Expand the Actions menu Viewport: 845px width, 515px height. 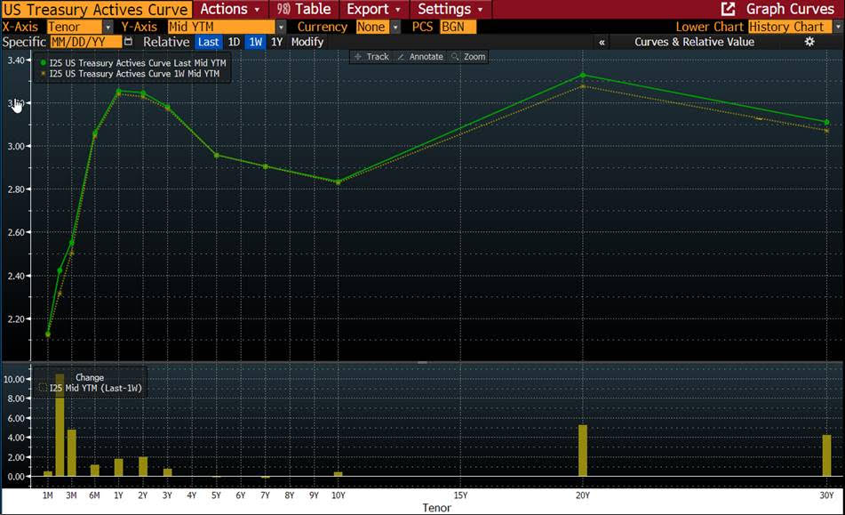[230, 9]
